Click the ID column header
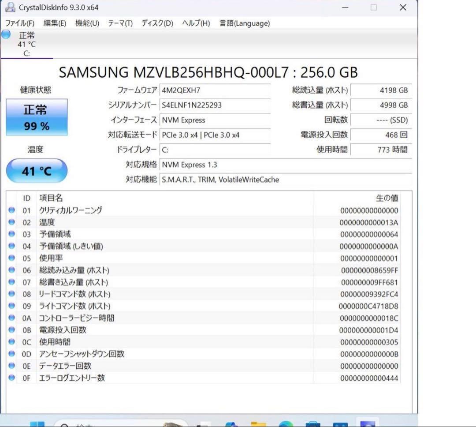476x427 pixels. click(27, 198)
